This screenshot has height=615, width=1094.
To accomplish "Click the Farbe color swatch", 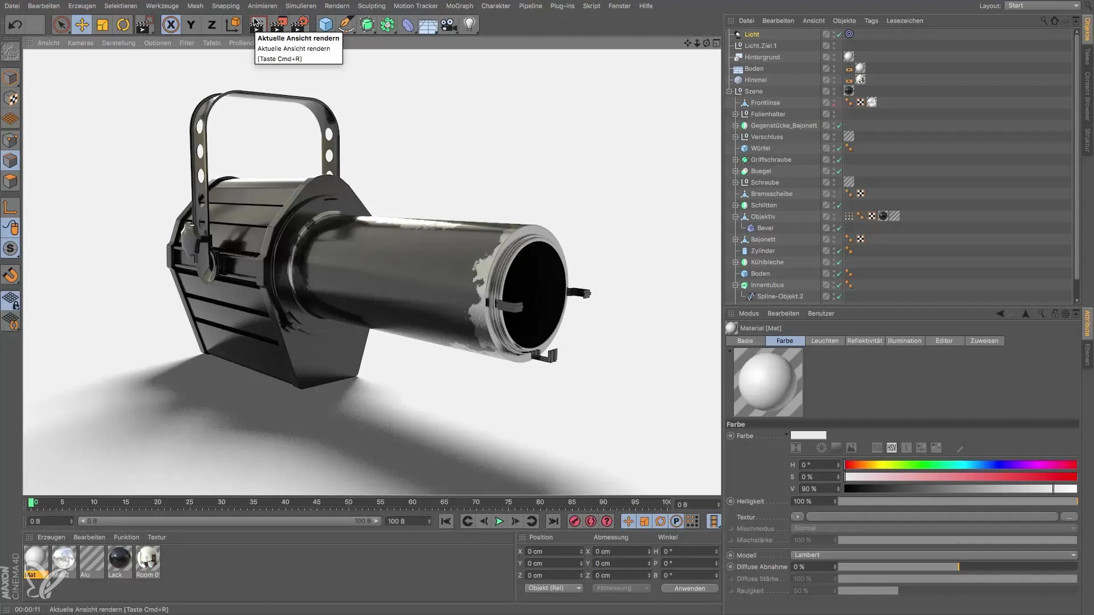I will point(808,436).
